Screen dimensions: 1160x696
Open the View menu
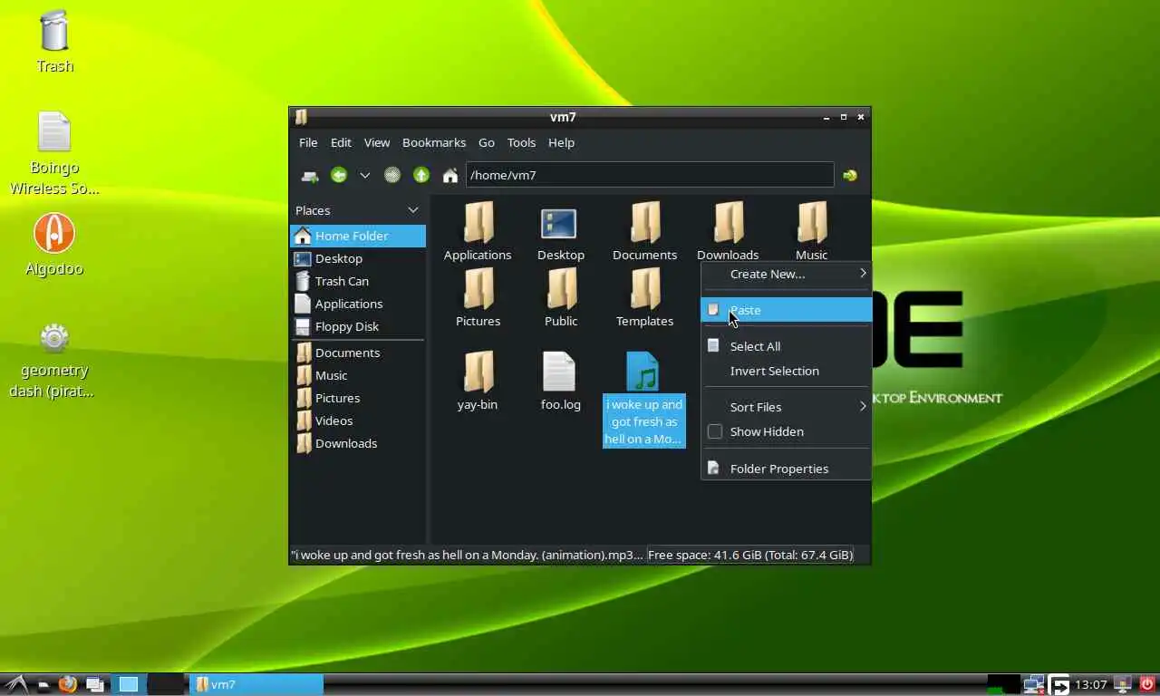[x=377, y=142]
